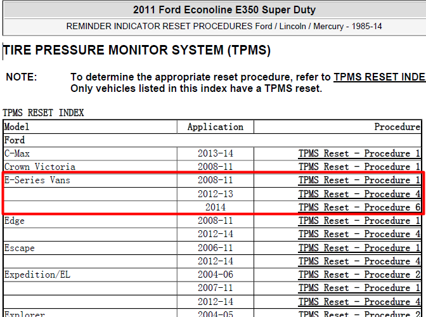Image resolution: width=426 pixels, height=317 pixels.
Task: Open Crown Victoria TPMS Reset Procedure 1 link
Action: (x=359, y=167)
